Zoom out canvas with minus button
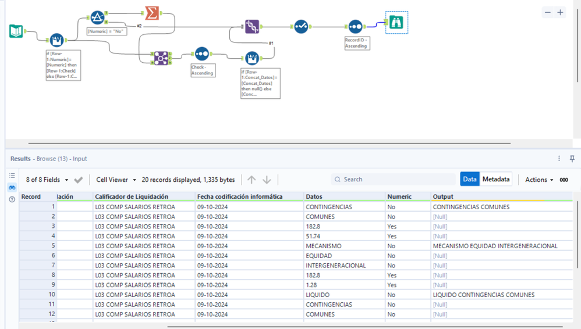581x329 pixels. [548, 13]
